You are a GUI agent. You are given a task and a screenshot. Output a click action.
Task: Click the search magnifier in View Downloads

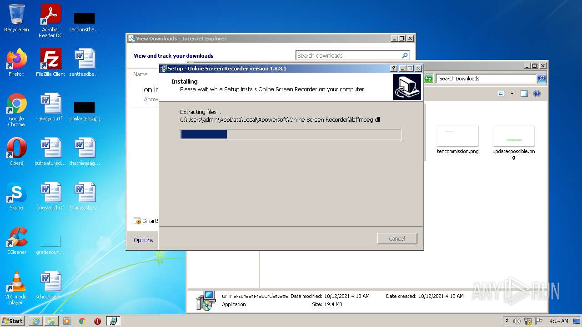405,55
